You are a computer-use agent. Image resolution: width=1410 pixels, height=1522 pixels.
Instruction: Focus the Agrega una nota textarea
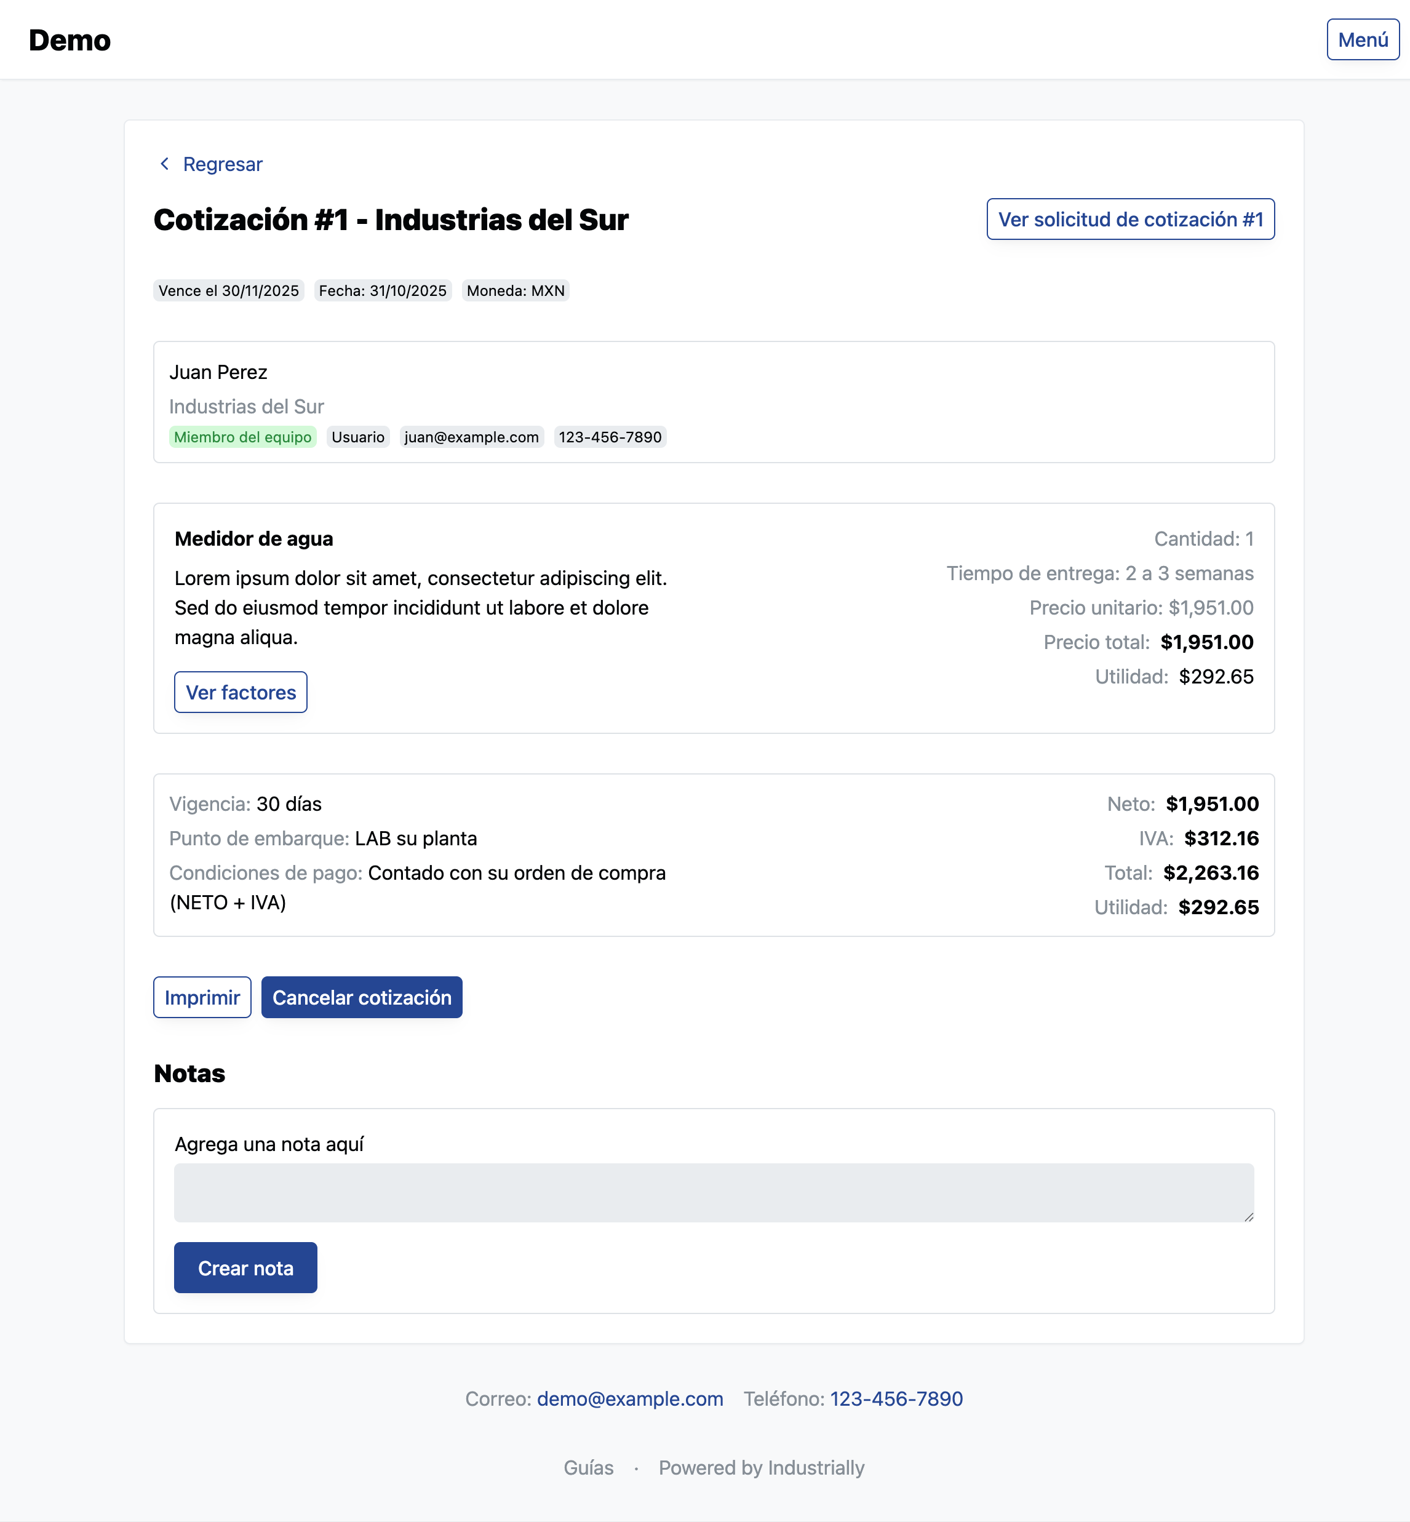(712, 1192)
